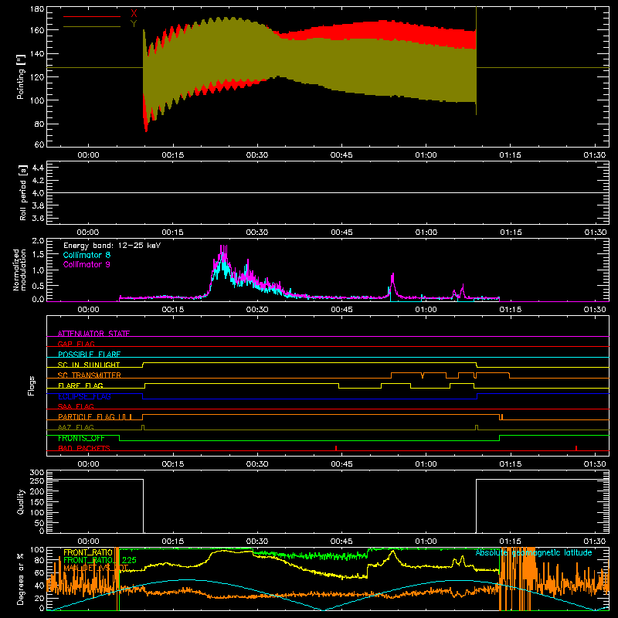618x618 pixels.
Task: Click the 01:00 label under Roll period plot
Action: pyautogui.click(x=426, y=233)
